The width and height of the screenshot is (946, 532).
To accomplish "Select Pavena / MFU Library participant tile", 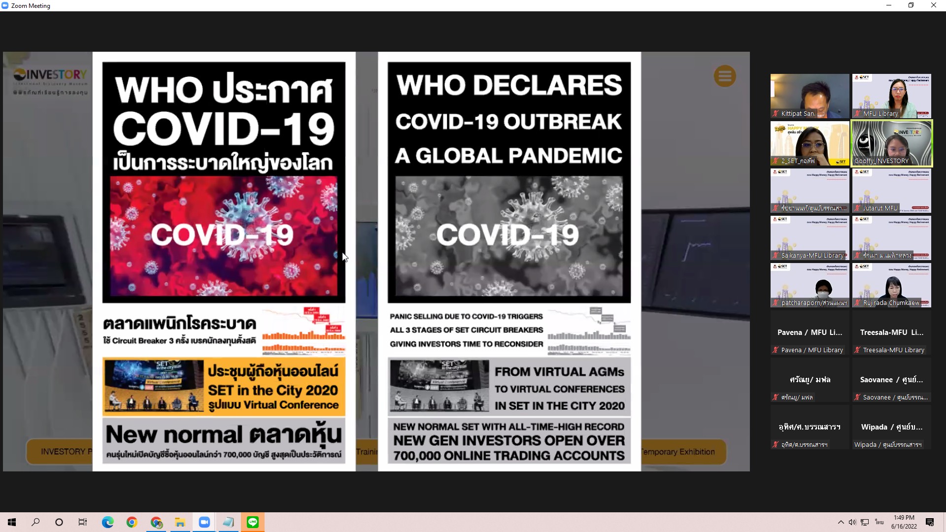I will click(x=810, y=332).
